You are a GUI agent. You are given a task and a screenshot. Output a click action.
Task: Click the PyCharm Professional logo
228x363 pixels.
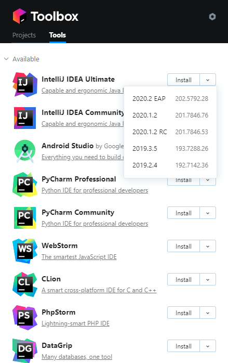(25, 185)
